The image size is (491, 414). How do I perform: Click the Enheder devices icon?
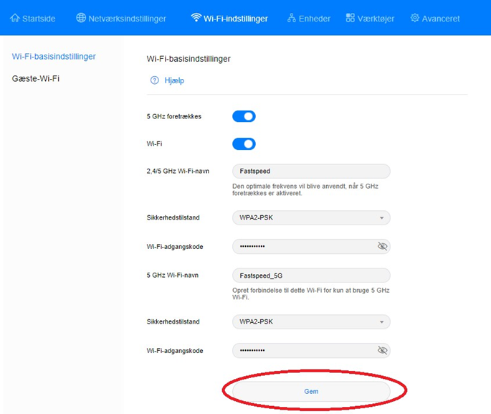tap(292, 18)
